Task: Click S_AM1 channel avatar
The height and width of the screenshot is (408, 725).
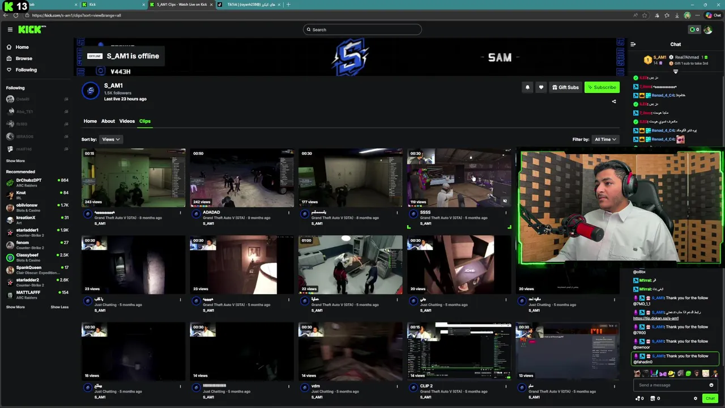Action: (91, 91)
